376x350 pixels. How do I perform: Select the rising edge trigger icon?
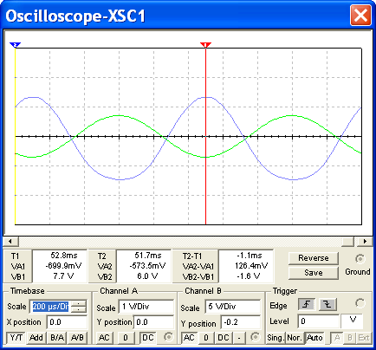[x=307, y=304]
